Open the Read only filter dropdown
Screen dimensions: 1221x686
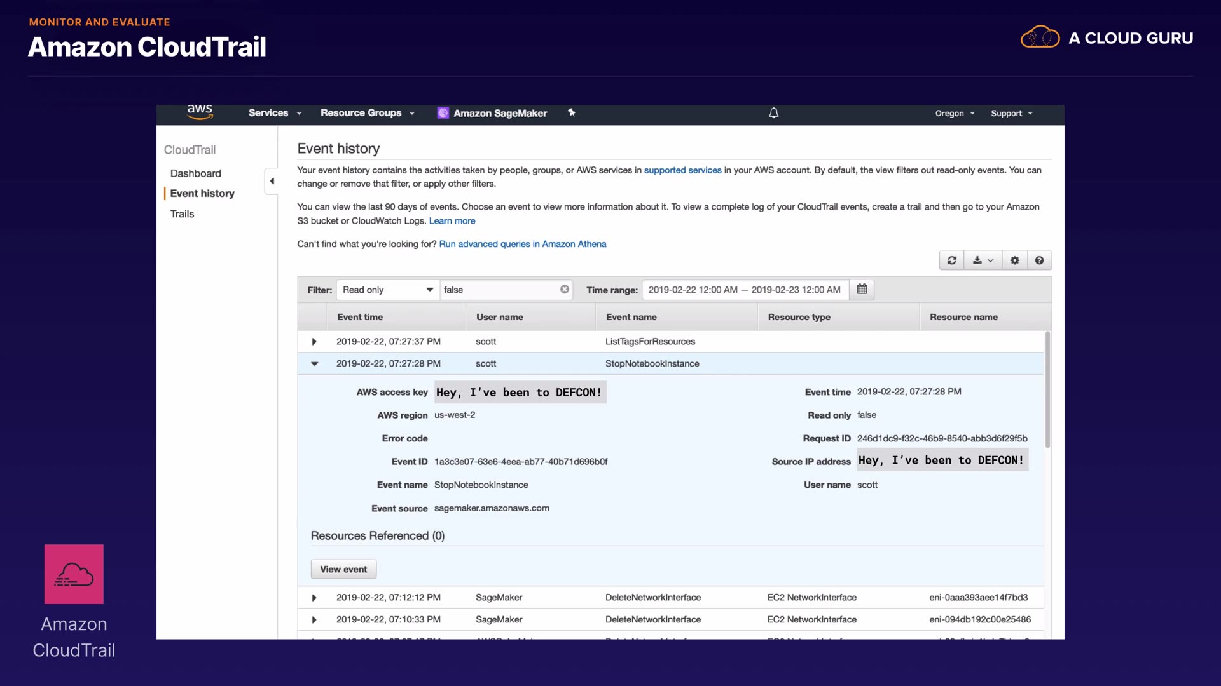[x=387, y=290]
